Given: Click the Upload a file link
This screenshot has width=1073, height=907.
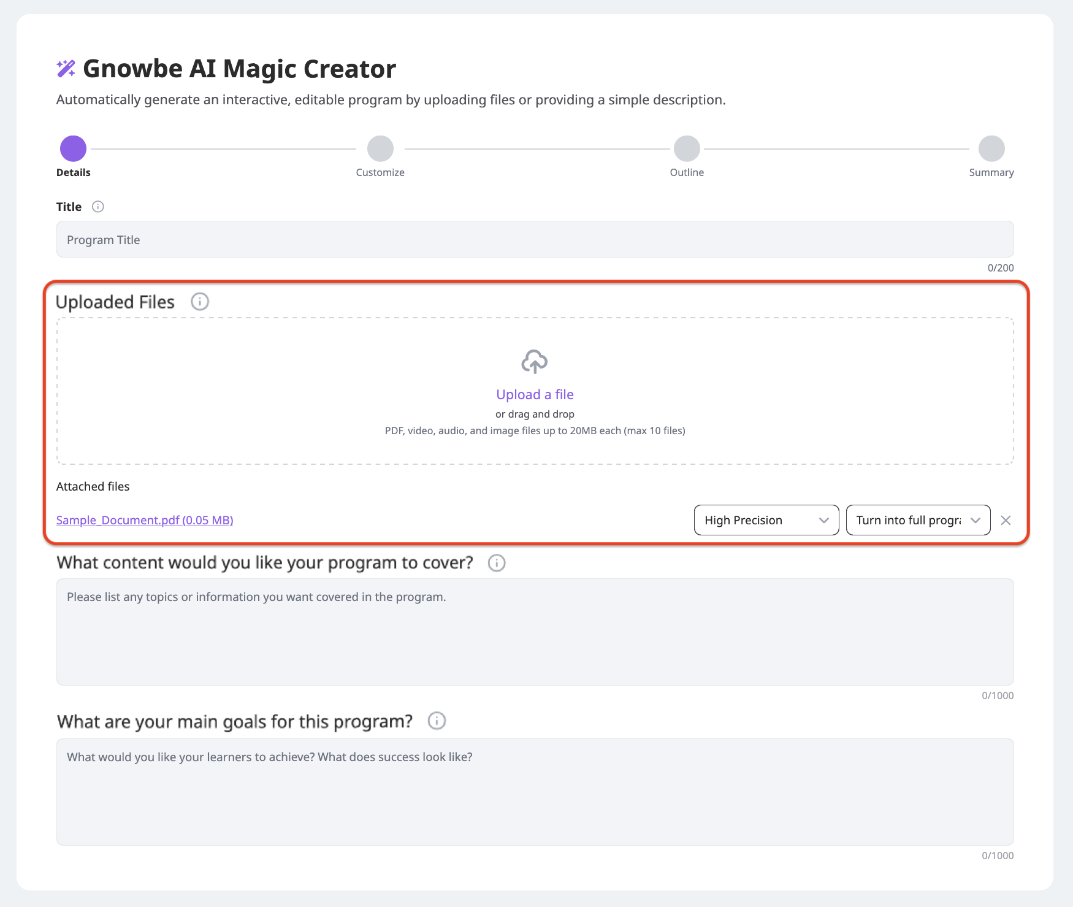Looking at the screenshot, I should [535, 394].
